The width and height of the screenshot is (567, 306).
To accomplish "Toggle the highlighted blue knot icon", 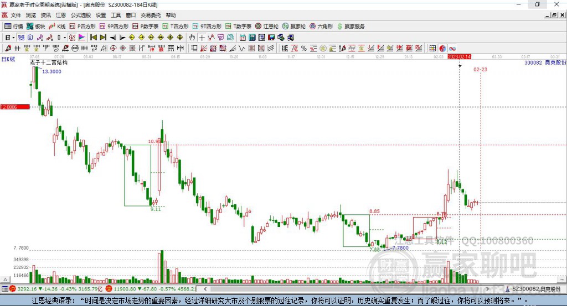I will pyautogui.click(x=22, y=38).
